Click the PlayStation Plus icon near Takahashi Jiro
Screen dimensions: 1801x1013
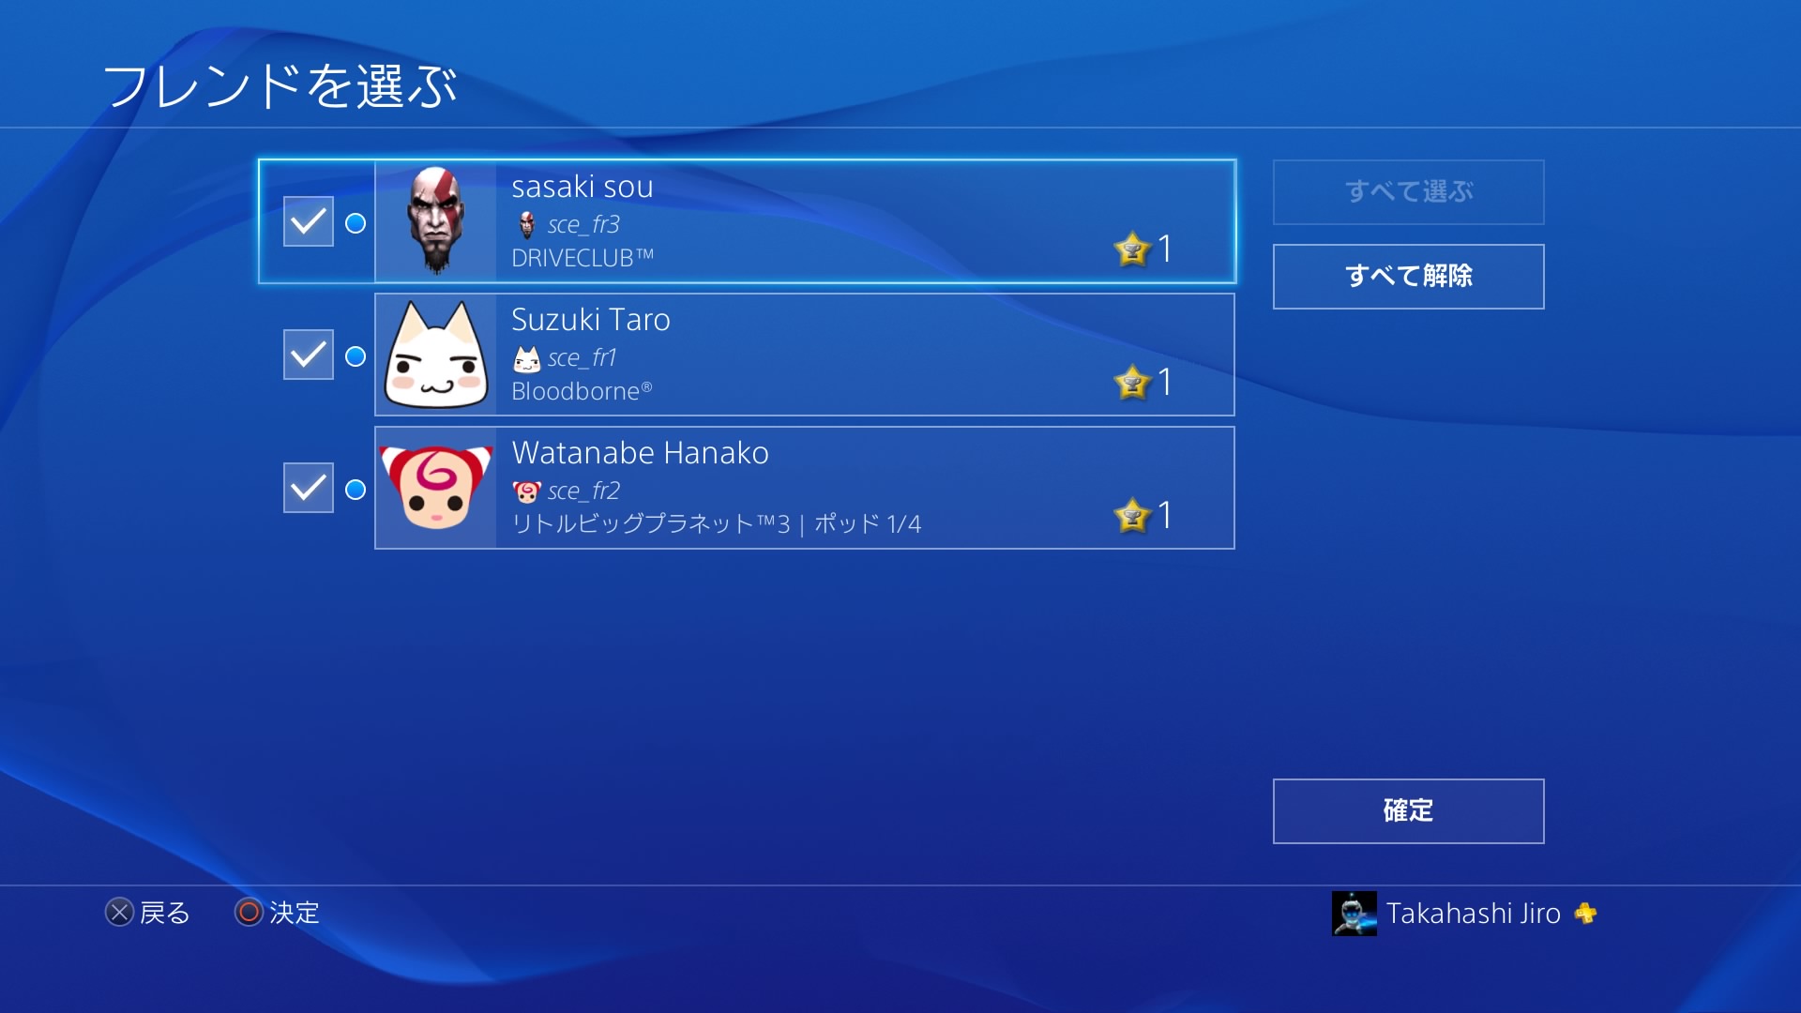coord(1586,914)
